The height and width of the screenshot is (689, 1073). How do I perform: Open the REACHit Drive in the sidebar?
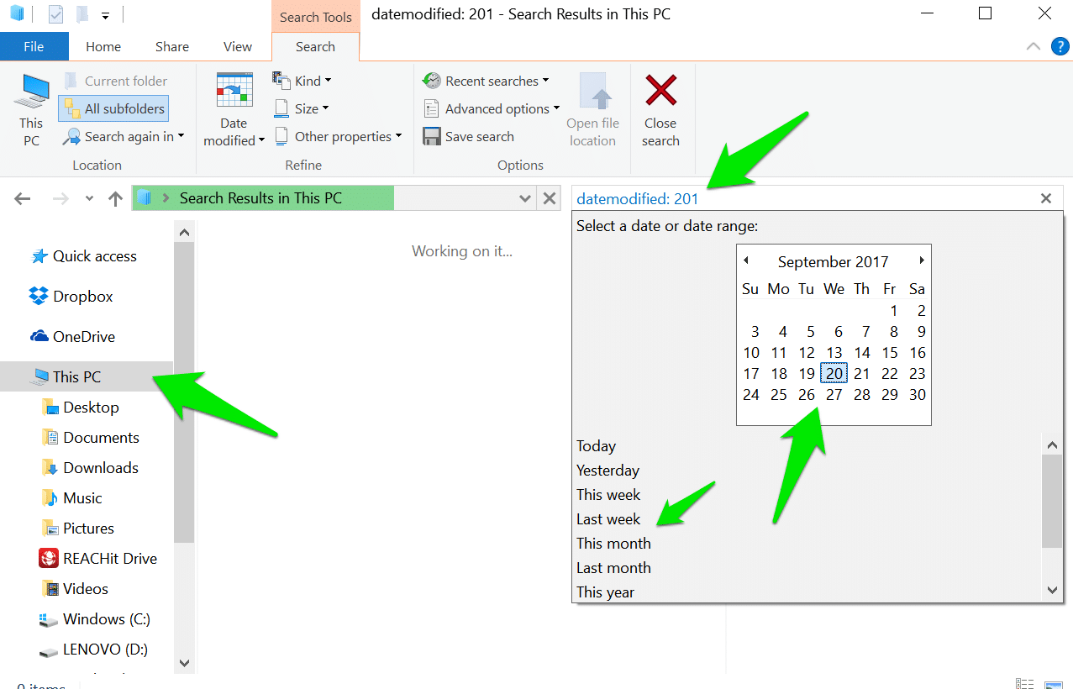[109, 558]
